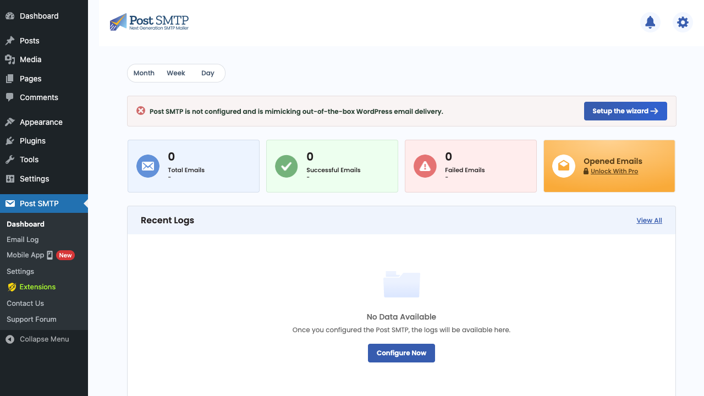The height and width of the screenshot is (396, 704).
Task: Click the Posts pushpin icon
Action: (x=10, y=41)
